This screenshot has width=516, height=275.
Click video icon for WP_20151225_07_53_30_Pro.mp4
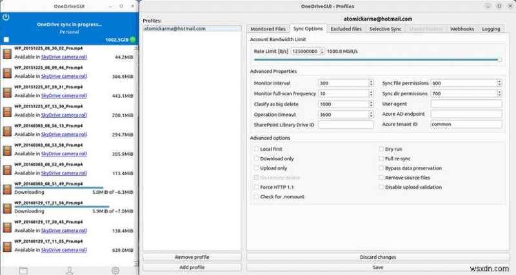[7, 111]
